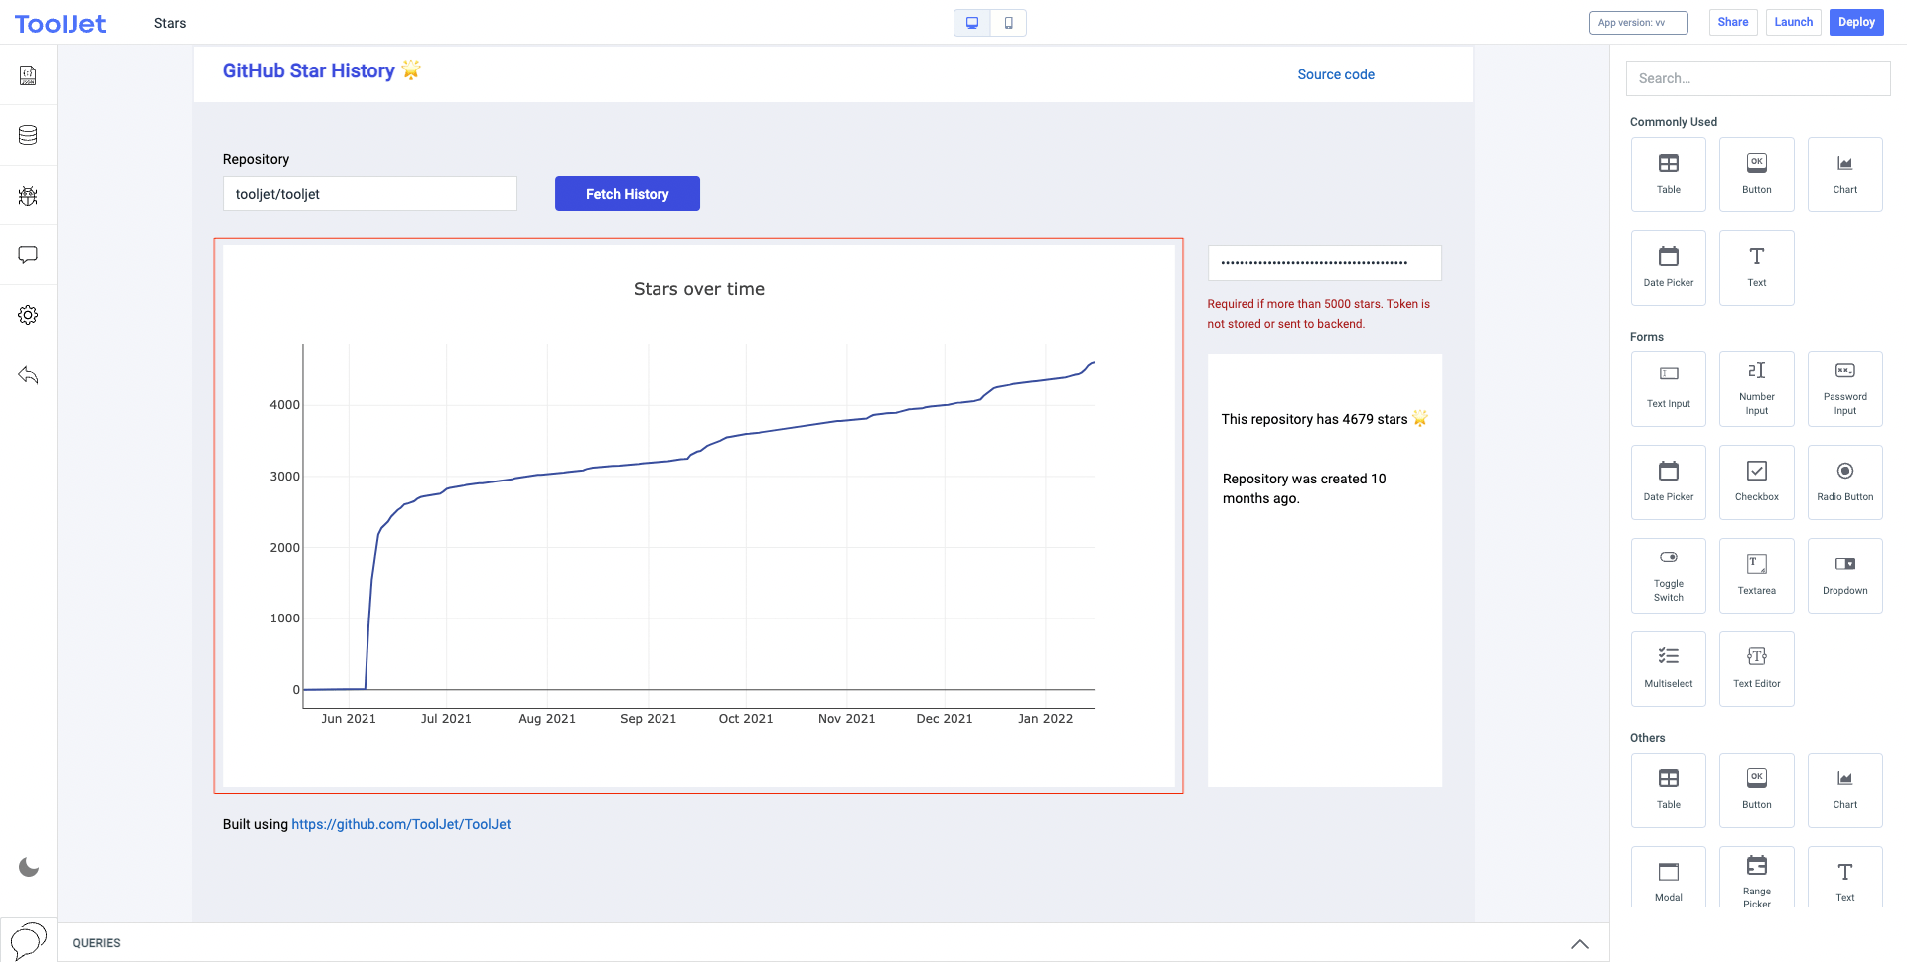Switch to mobile layout preview
Image resolution: width=1907 pixels, height=962 pixels.
pyautogui.click(x=1008, y=22)
